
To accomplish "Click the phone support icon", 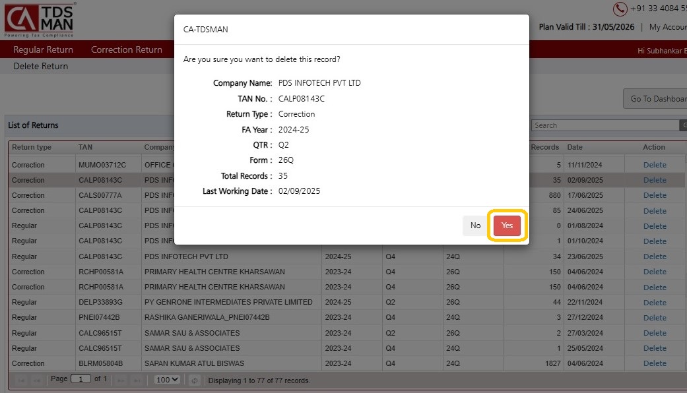I will (620, 9).
